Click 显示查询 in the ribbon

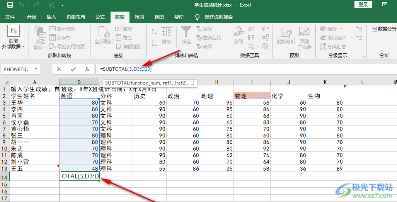point(63,29)
